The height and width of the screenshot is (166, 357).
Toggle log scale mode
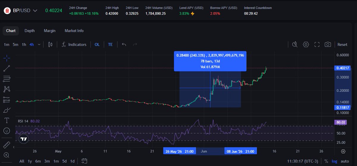[x=335, y=161]
